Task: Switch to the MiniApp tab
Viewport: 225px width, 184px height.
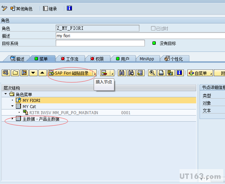Action: [147, 59]
